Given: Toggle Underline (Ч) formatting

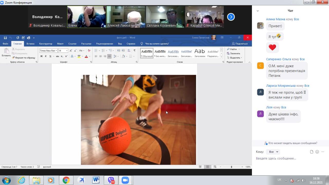Looking at the screenshot, I should click(x=50, y=56).
